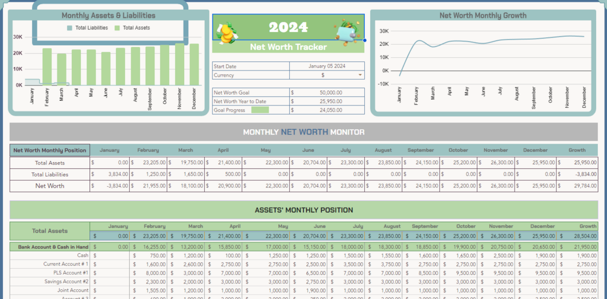Screen dimensions: 607x299
Task: Select the 24,050.00 goal progress value
Action: 327,110
